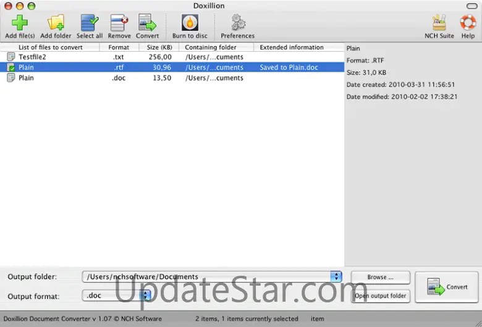This screenshot has height=327, width=482.
Task: Click the green zoom window button
Action: tap(32, 6)
